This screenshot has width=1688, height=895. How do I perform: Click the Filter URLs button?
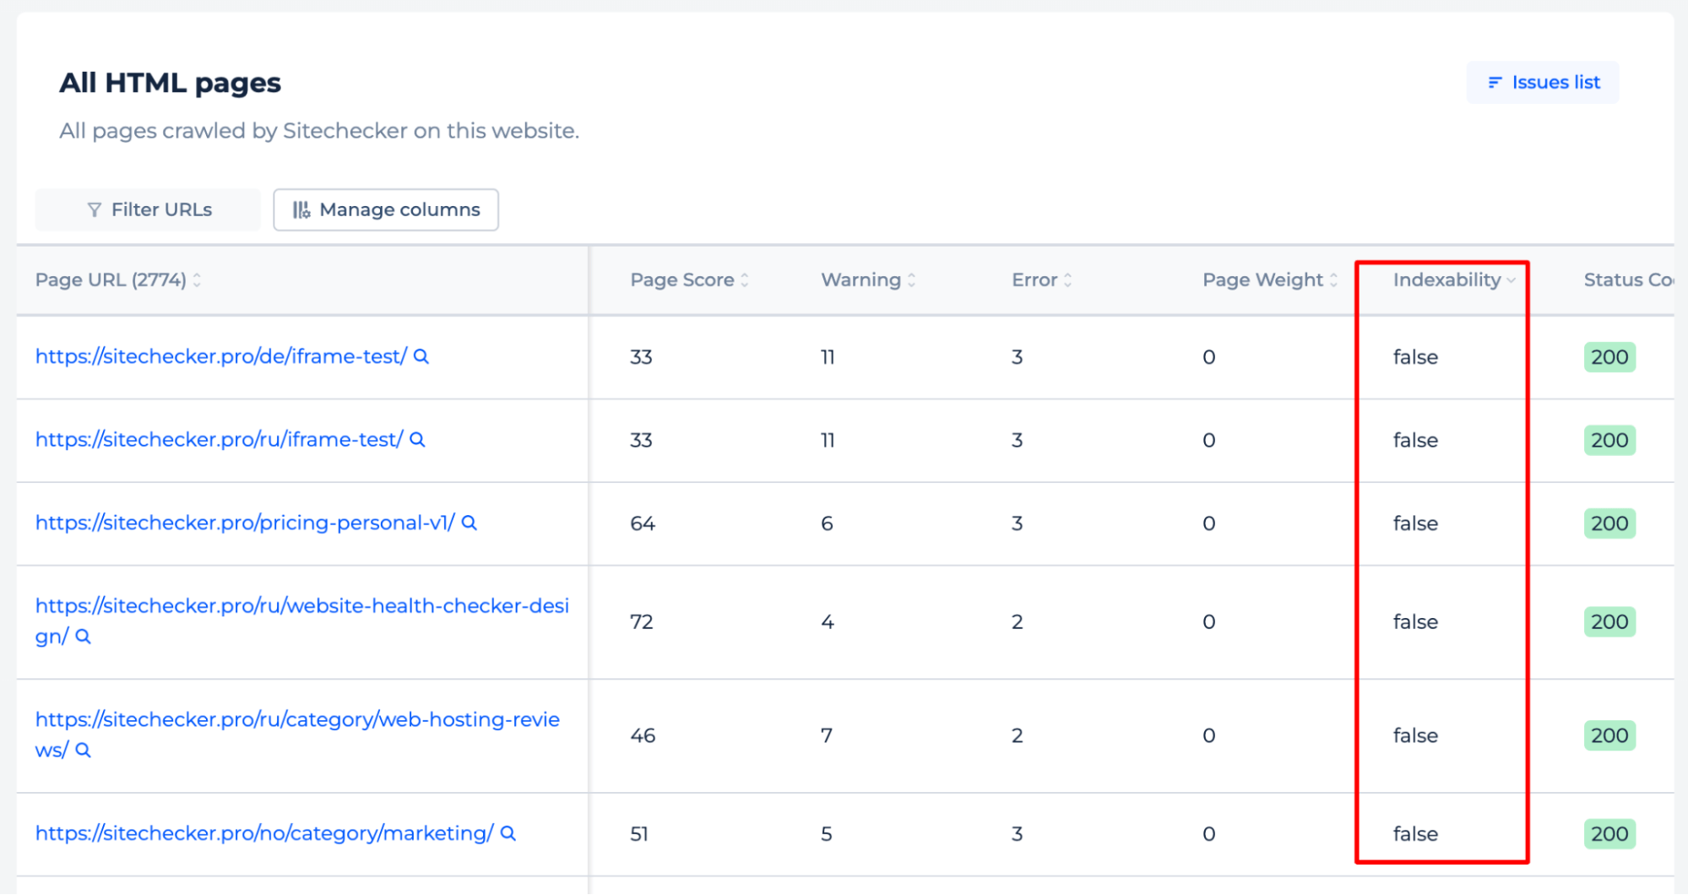click(148, 209)
